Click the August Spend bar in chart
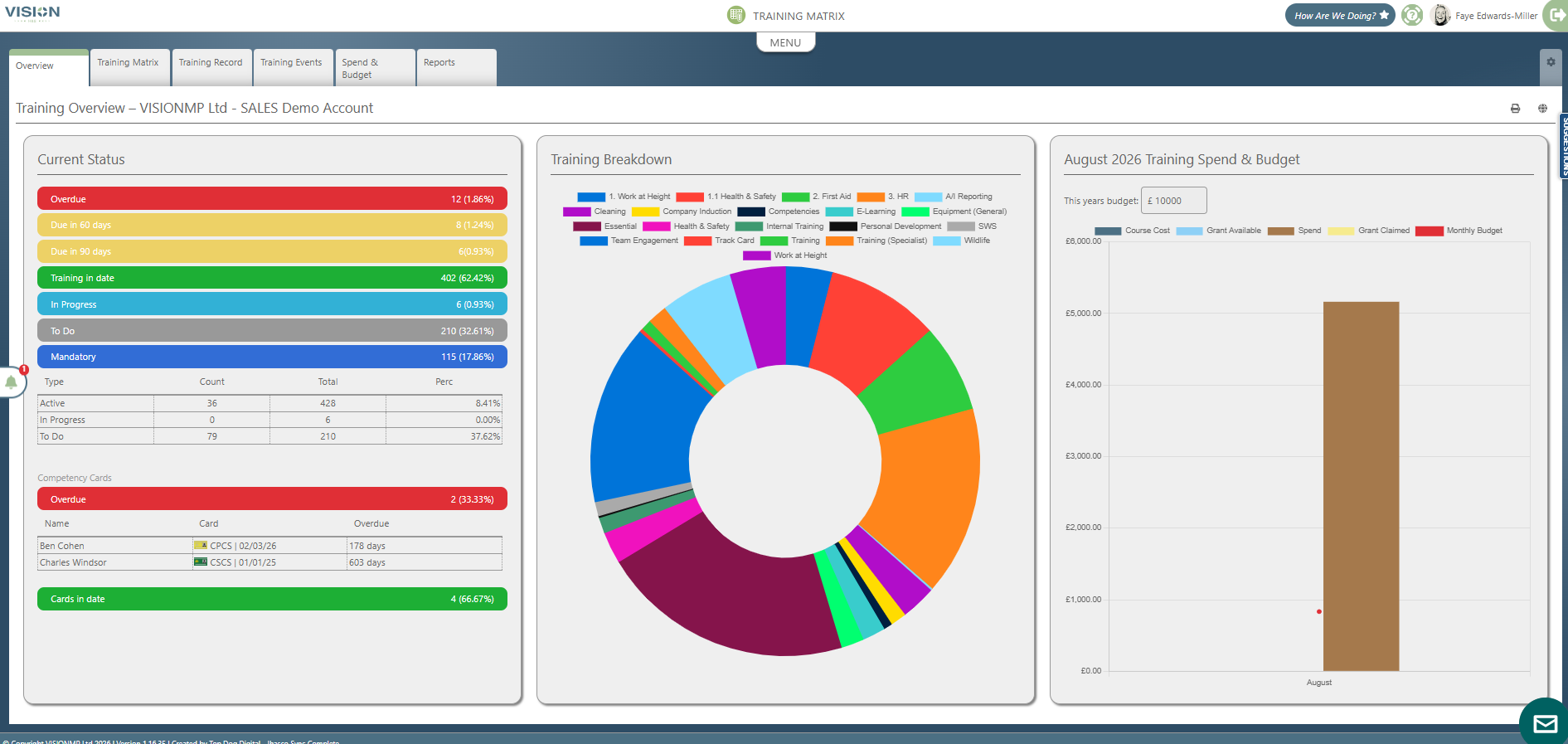Screen dimensions: 1568x744 (1361, 486)
